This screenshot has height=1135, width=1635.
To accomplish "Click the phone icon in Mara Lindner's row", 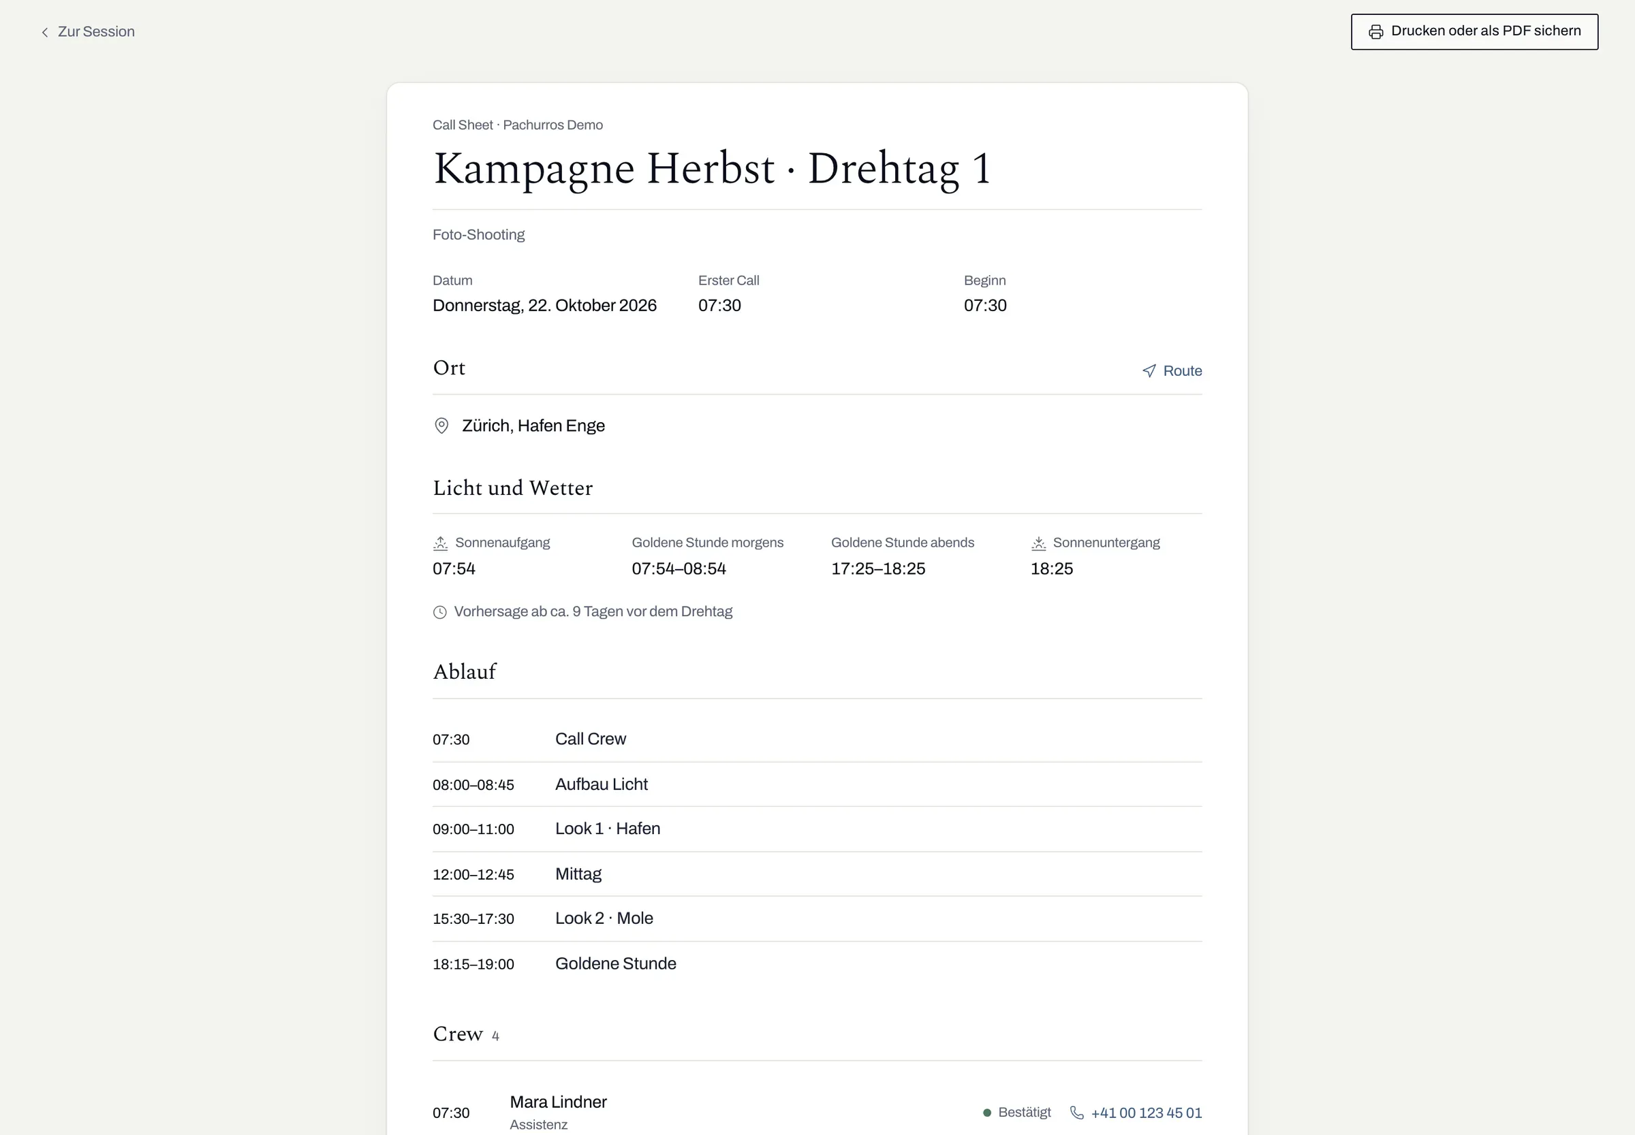I will click(x=1077, y=1113).
